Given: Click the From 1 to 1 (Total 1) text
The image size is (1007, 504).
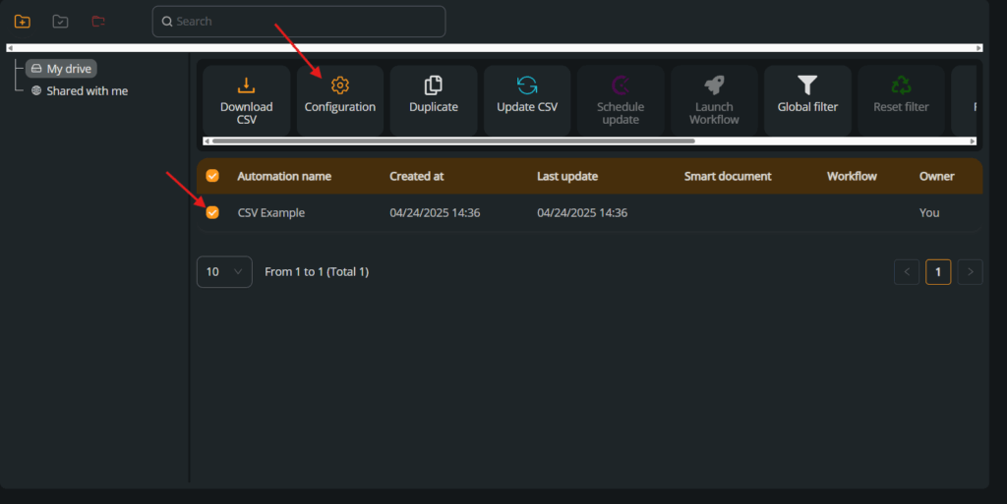Looking at the screenshot, I should pos(317,272).
